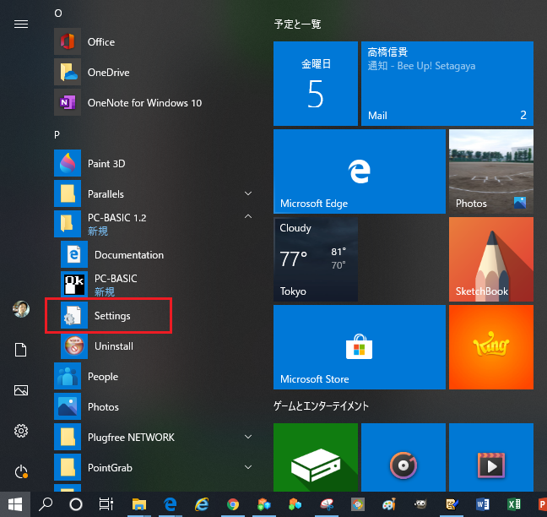Click the ゲームとエンターテイメント group title

point(321,406)
